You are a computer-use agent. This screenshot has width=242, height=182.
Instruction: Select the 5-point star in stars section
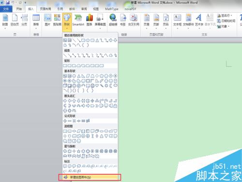point(78,151)
